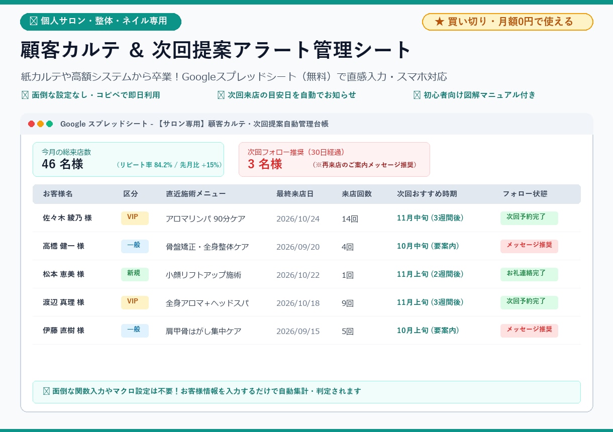
Task: Click お礼連絡完了 status badge
Action: [529, 274]
